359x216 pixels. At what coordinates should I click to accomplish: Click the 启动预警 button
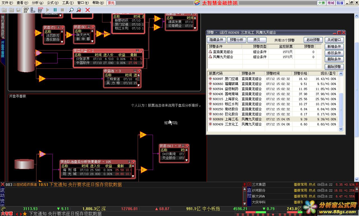313,40
